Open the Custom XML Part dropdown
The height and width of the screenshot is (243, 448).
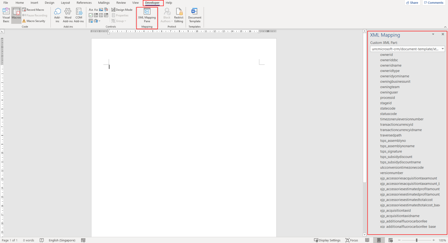(443, 49)
